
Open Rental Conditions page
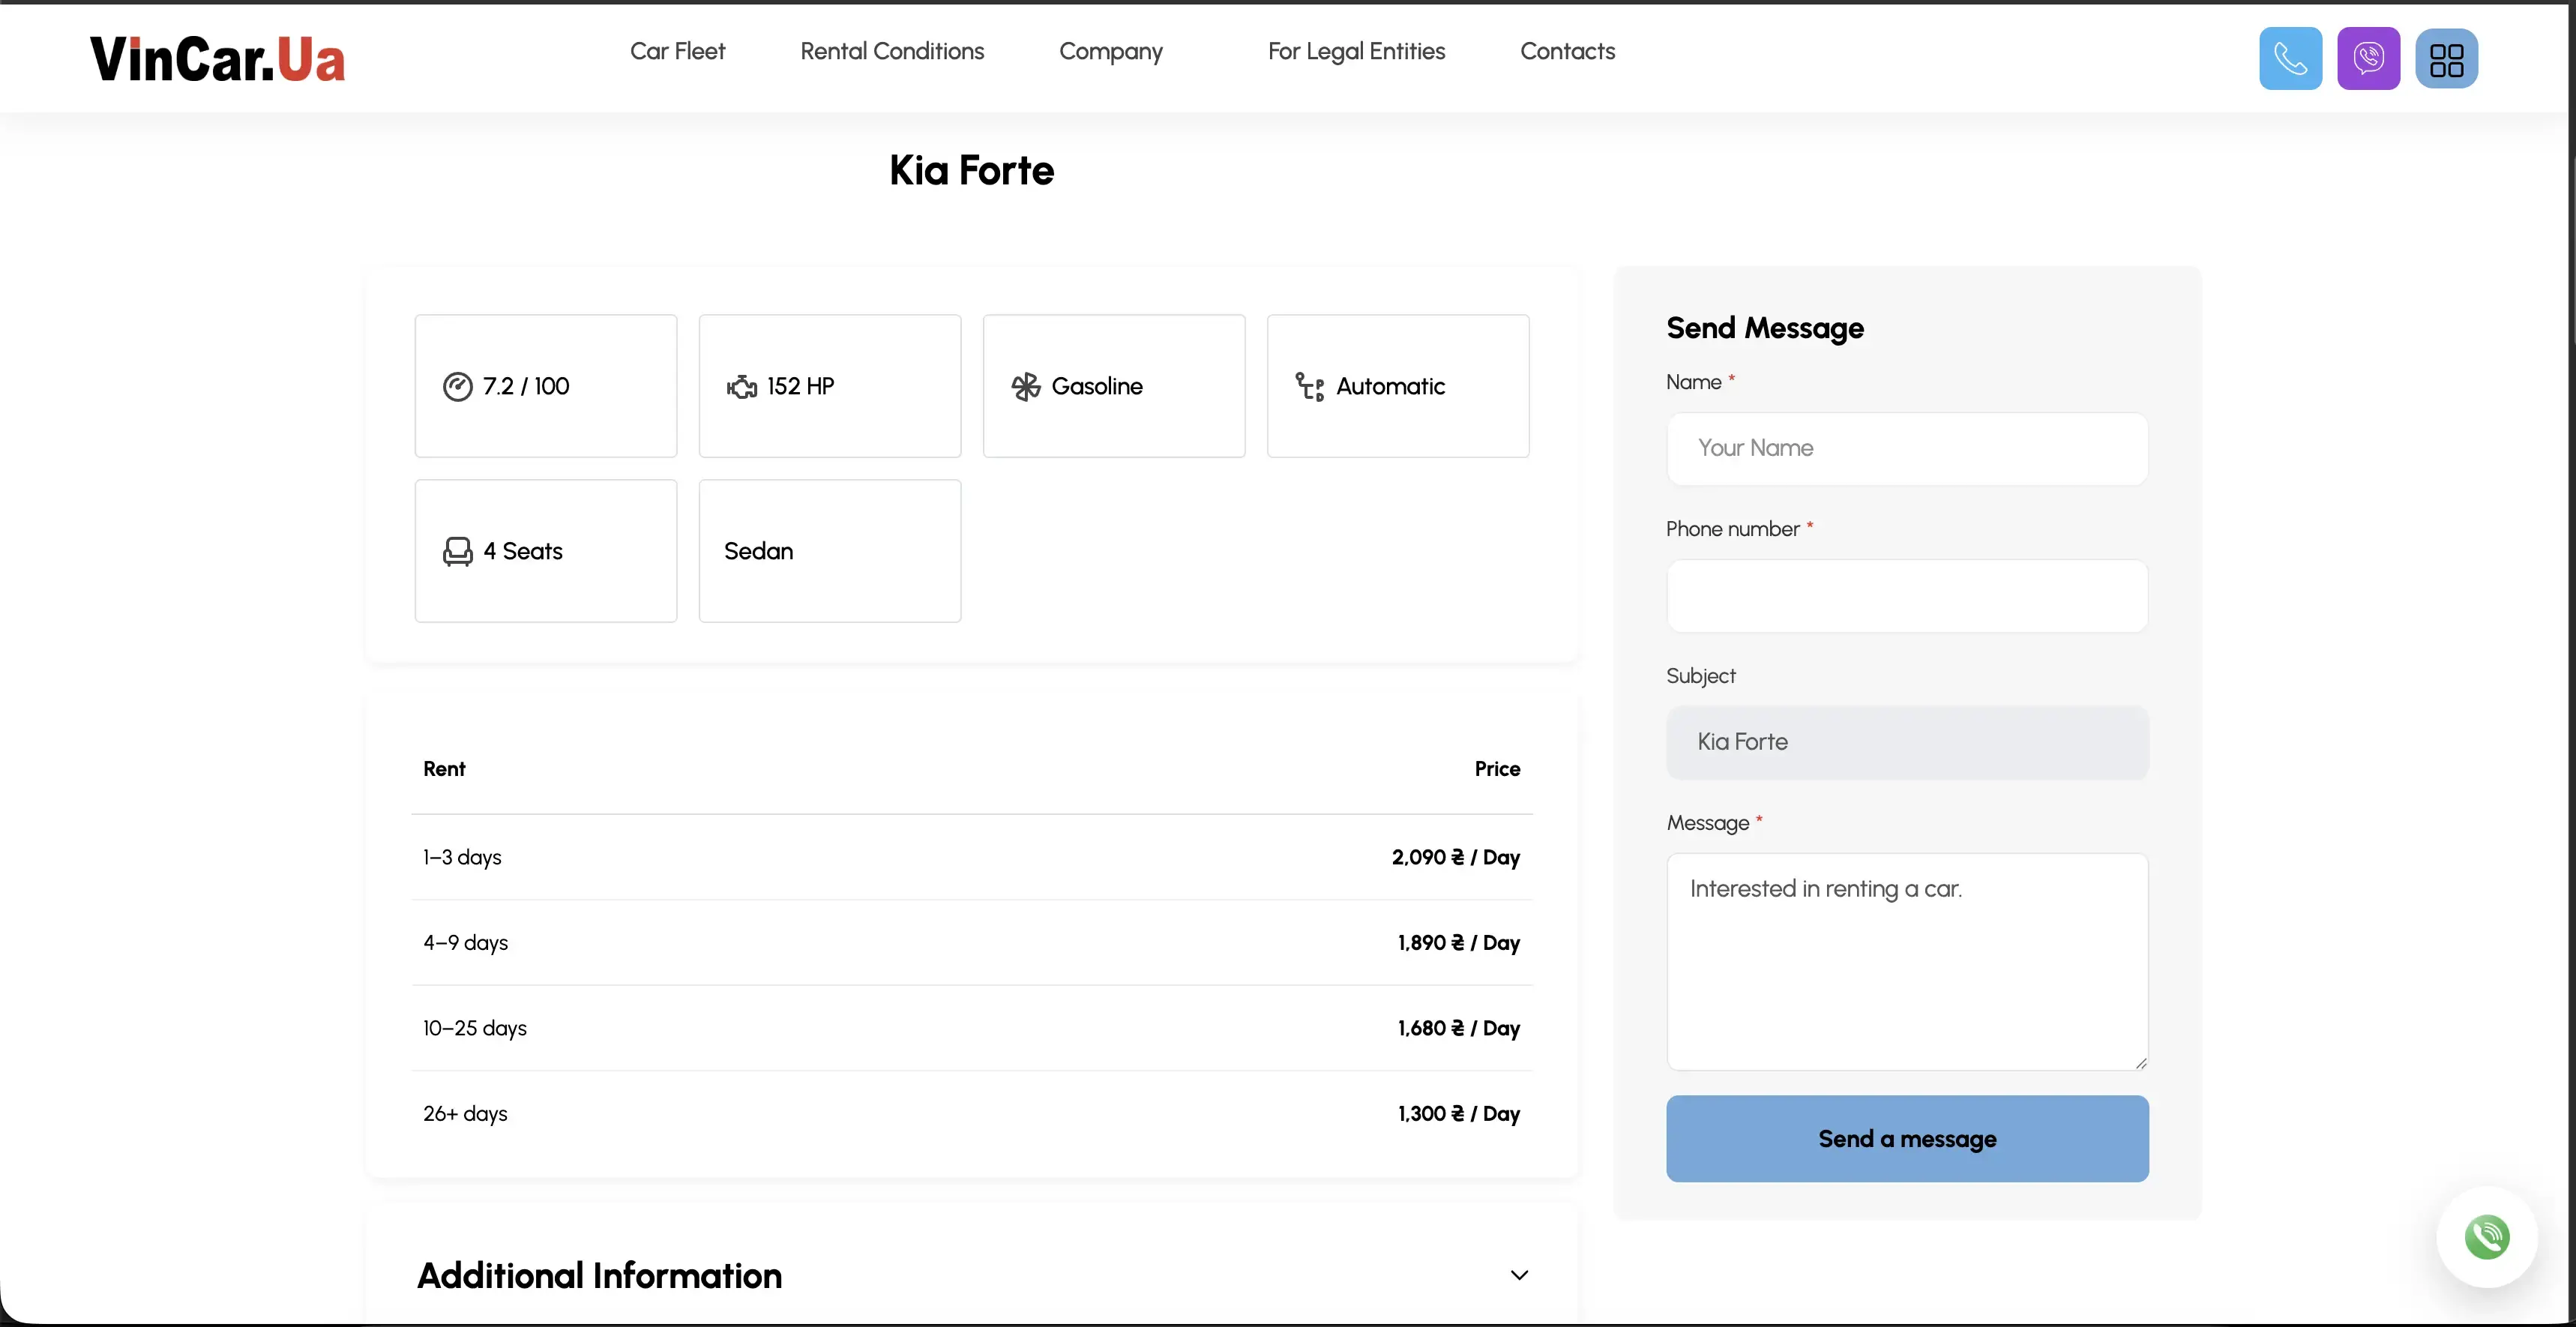pos(892,51)
